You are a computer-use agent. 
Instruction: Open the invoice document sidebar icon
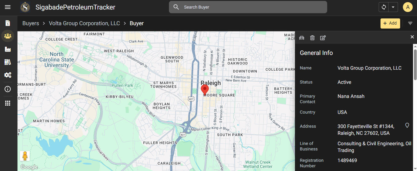[x=8, y=23]
